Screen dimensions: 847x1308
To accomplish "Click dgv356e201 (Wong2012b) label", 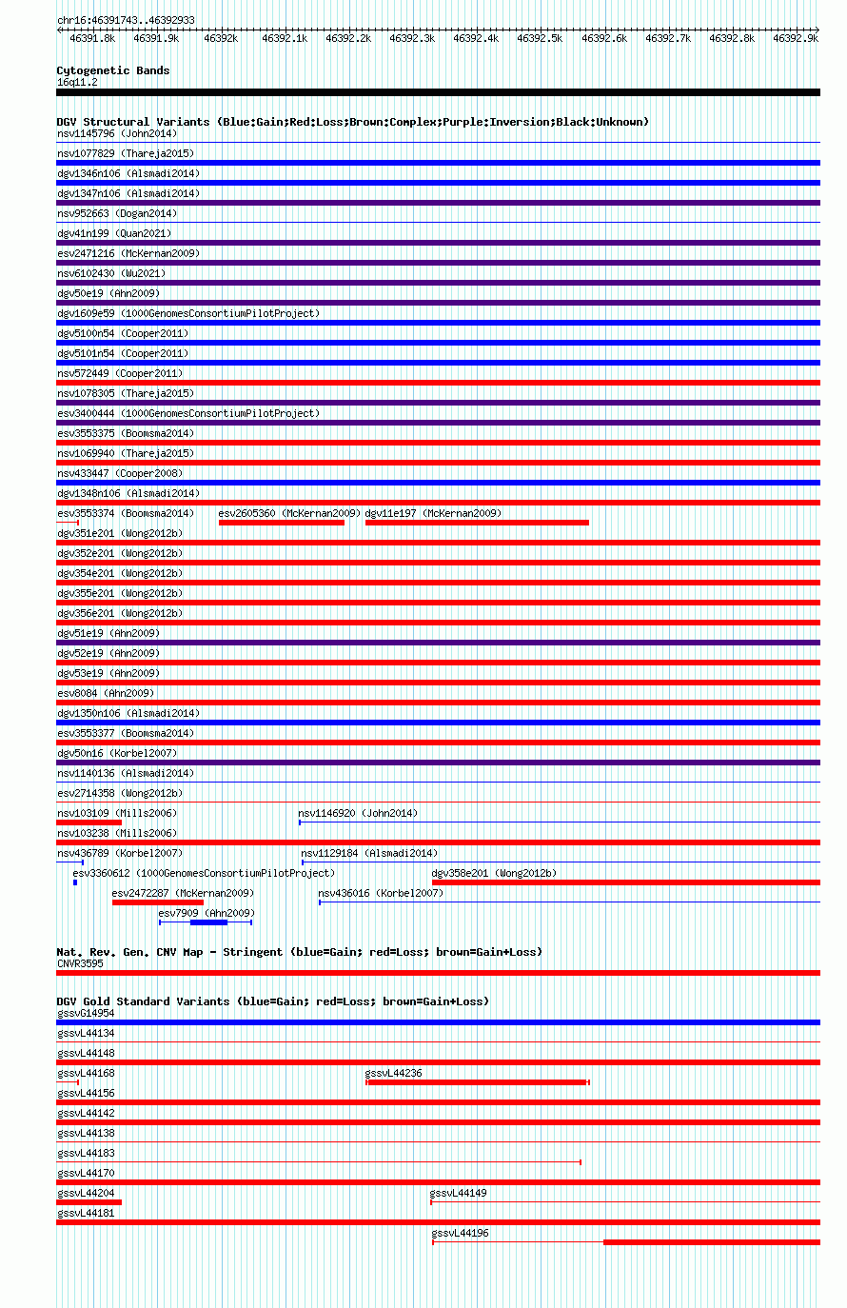I will tap(120, 613).
